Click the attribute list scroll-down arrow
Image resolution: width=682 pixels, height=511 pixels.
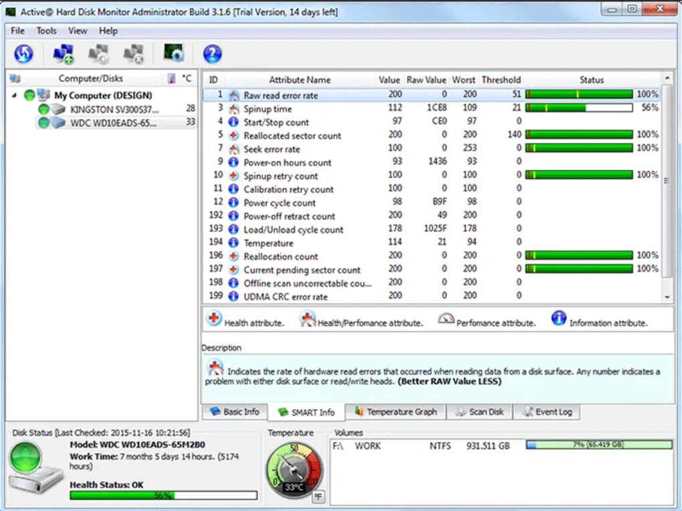(667, 297)
